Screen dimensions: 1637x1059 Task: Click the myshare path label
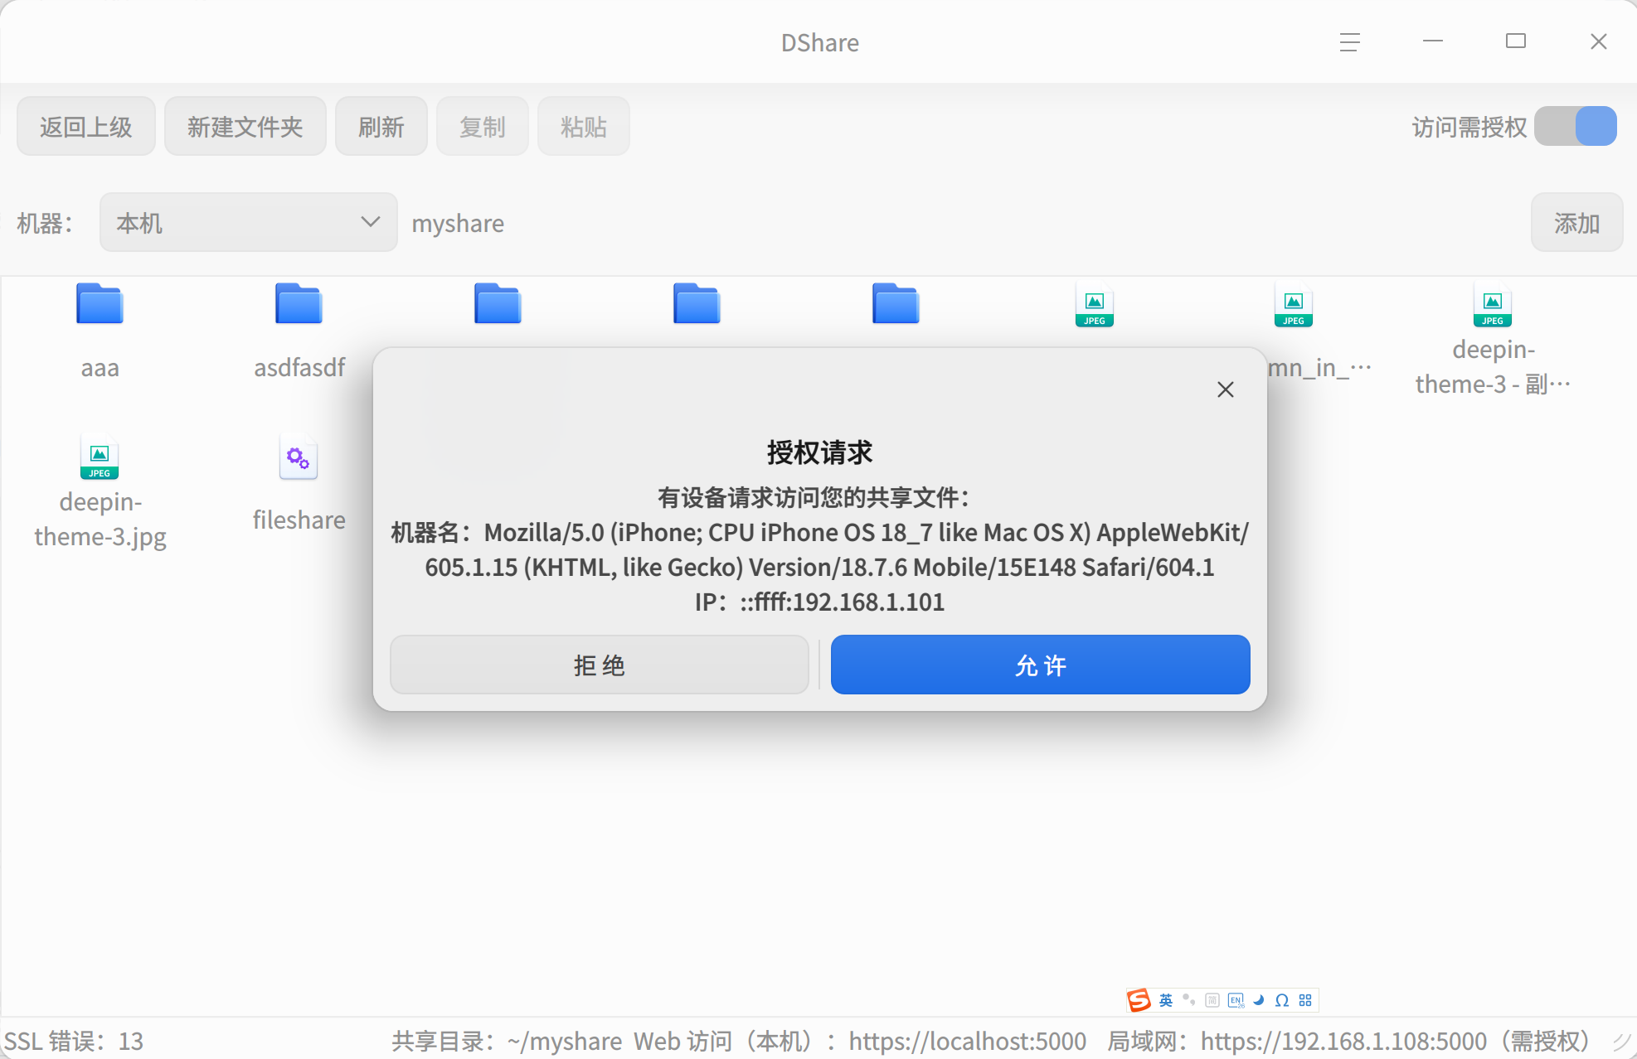point(458,224)
